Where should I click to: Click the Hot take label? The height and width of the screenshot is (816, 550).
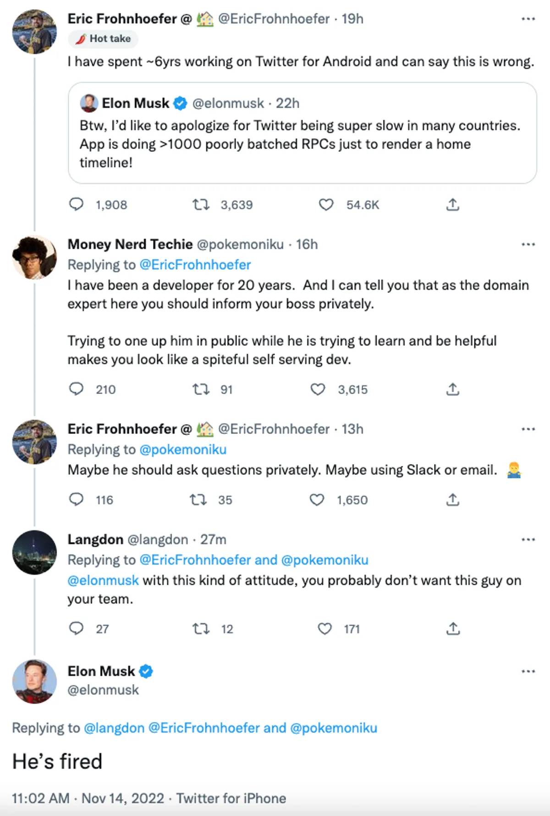tap(103, 39)
